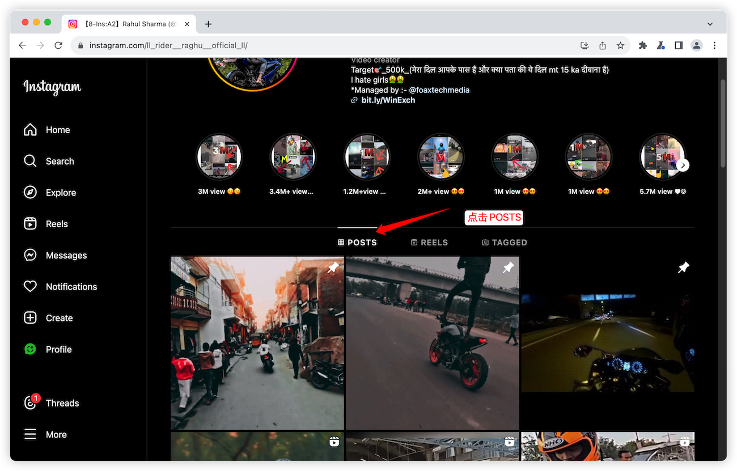The image size is (737, 471).
Task: Switch to the TAGGED tab
Action: click(504, 243)
